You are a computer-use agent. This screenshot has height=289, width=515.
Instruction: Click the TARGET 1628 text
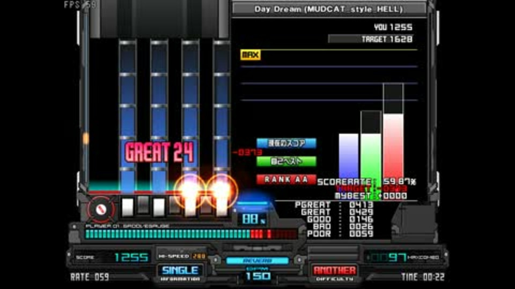(x=387, y=39)
